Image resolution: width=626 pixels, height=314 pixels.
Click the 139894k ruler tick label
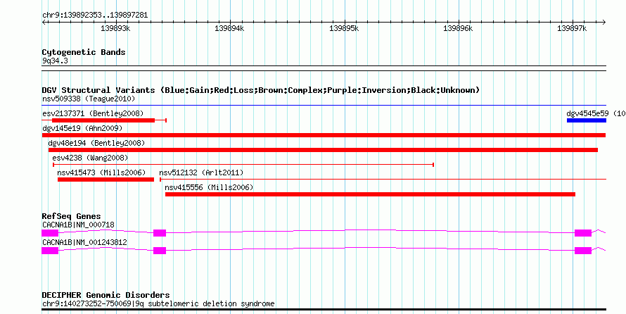click(x=229, y=28)
